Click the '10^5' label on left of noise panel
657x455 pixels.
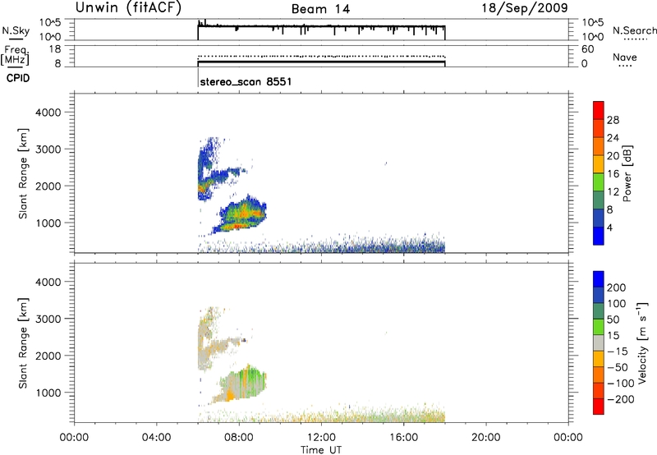[x=51, y=23]
